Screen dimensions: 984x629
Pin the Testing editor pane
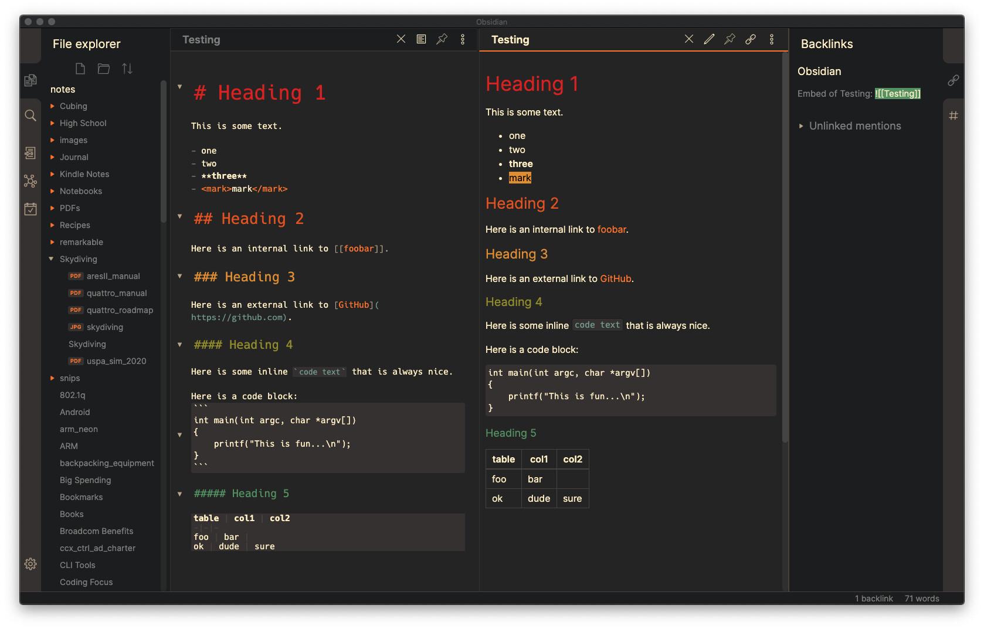point(442,39)
